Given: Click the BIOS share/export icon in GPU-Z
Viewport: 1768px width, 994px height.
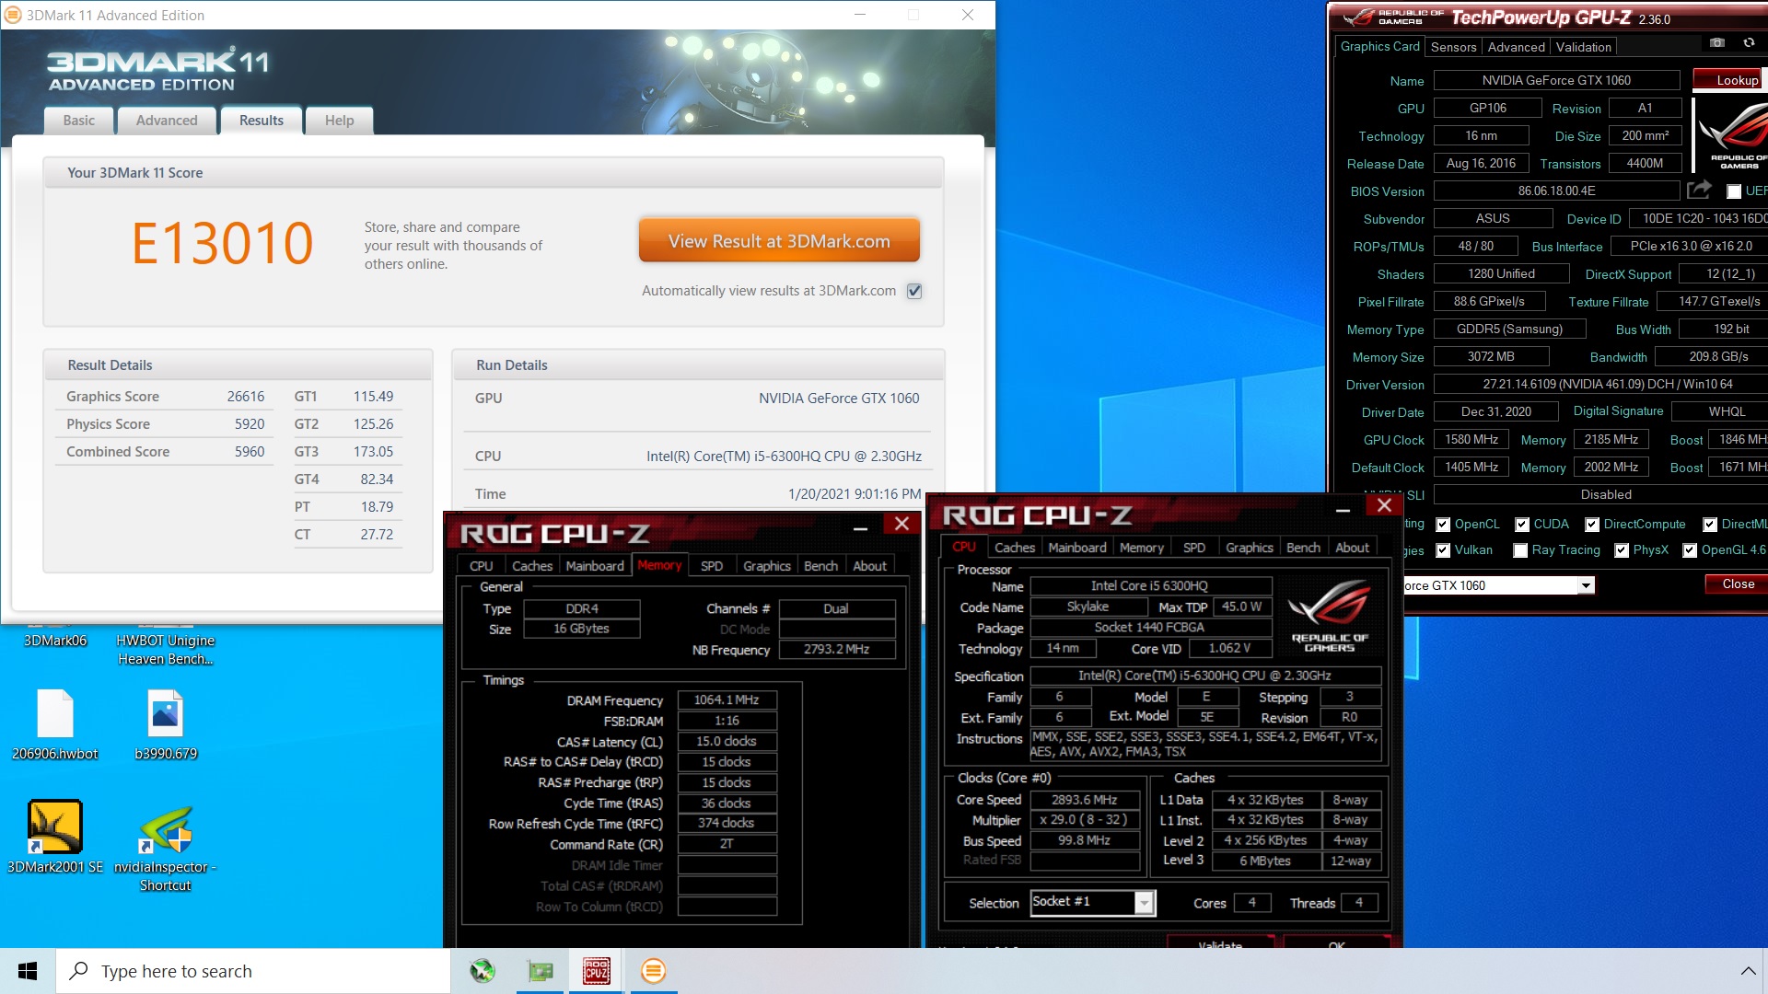Looking at the screenshot, I should click(x=1699, y=190).
